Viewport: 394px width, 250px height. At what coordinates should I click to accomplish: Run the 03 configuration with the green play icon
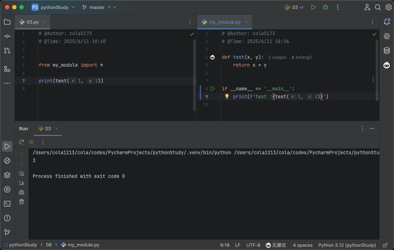[313, 7]
